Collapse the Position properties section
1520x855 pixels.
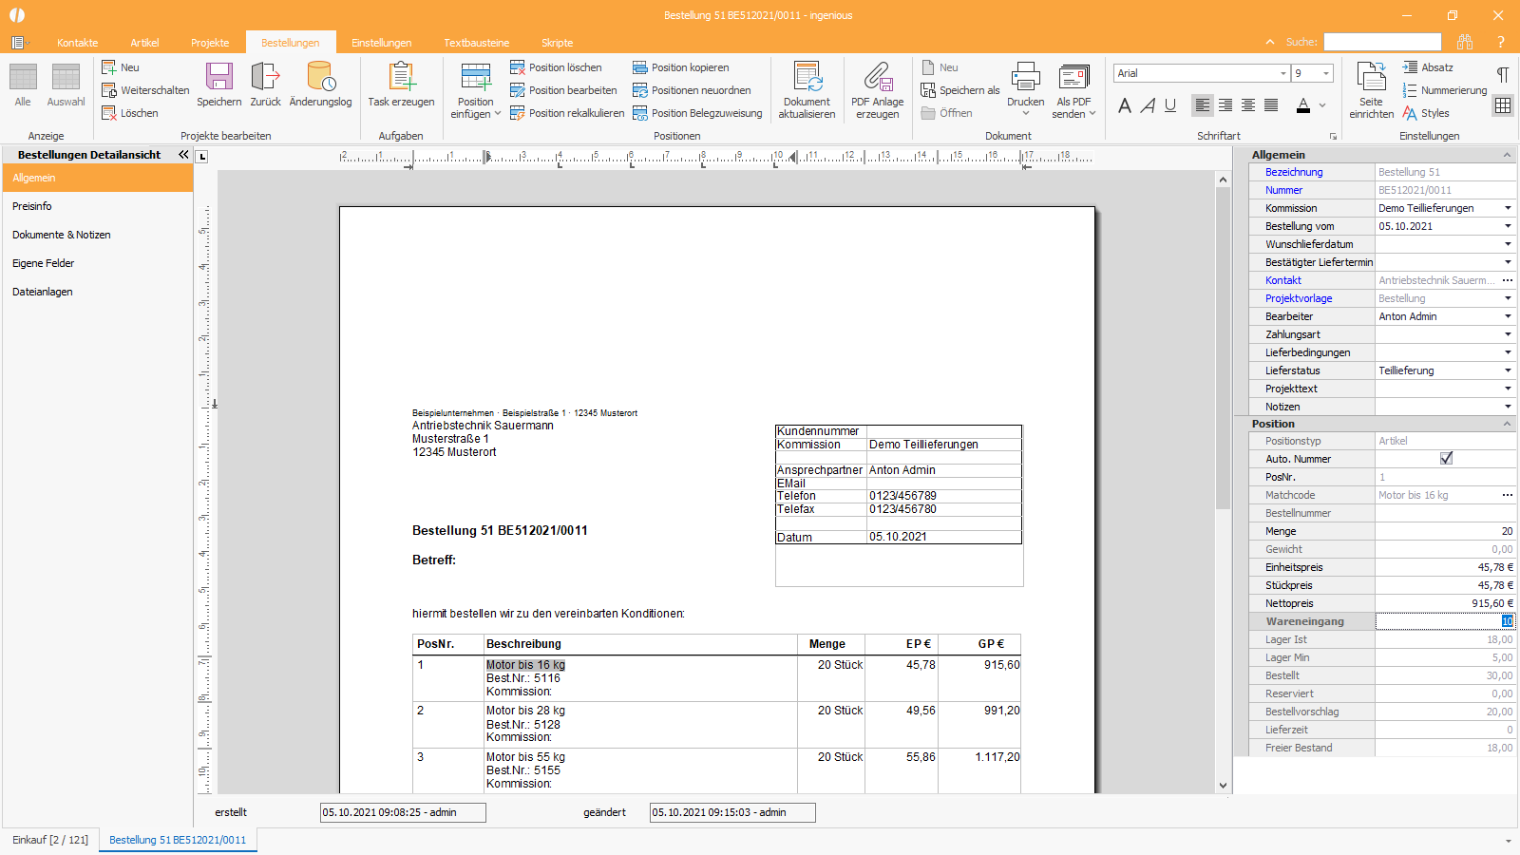1507,424
